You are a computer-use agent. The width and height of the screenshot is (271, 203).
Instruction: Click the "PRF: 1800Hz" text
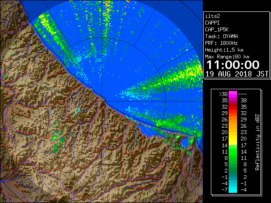tap(221, 43)
